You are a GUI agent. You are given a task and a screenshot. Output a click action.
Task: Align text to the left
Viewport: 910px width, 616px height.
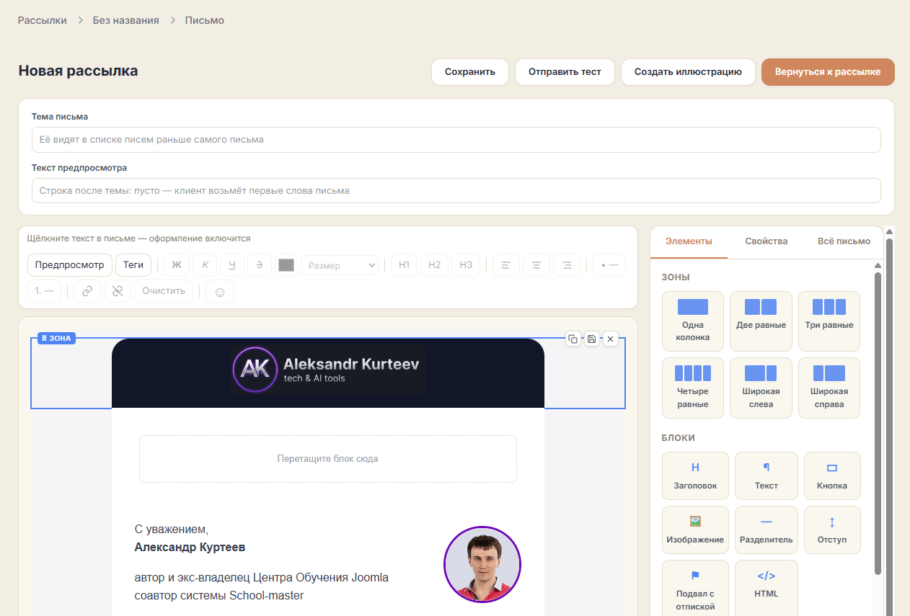coord(506,265)
